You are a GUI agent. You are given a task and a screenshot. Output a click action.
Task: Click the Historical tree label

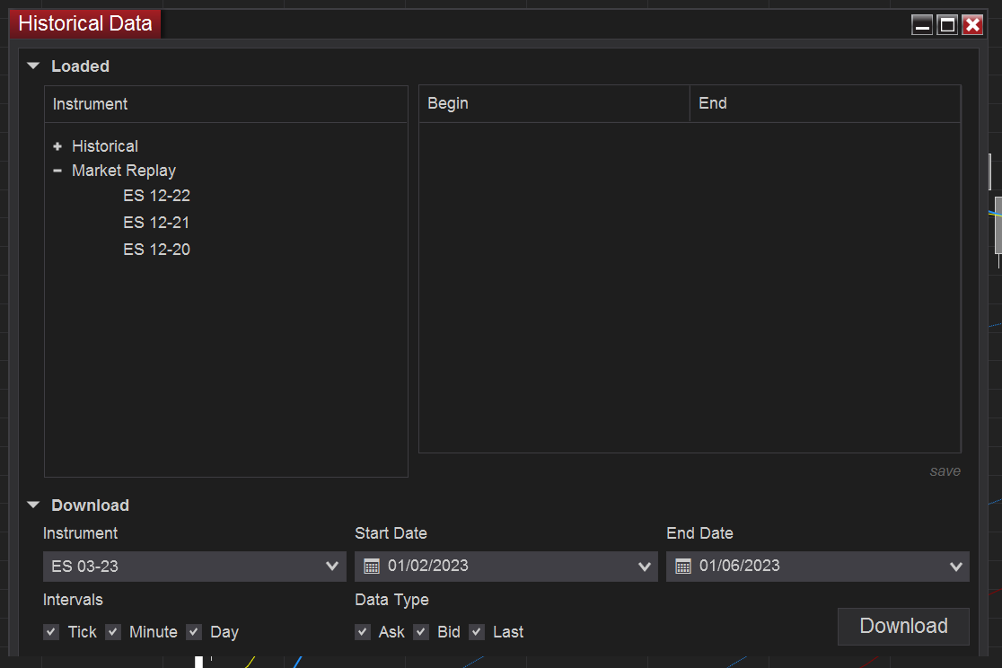point(105,146)
